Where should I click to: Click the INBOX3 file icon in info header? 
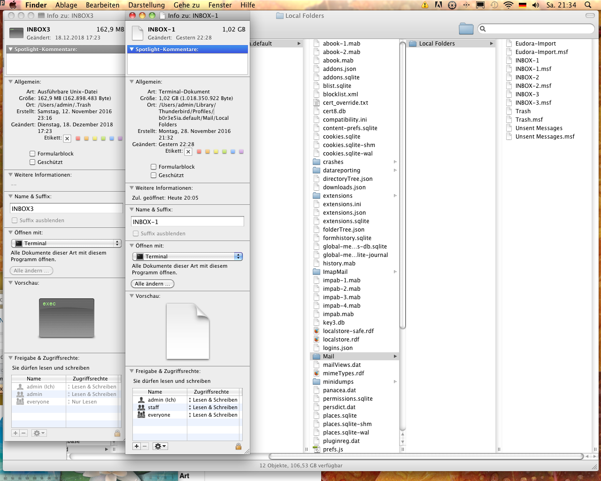coord(16,33)
